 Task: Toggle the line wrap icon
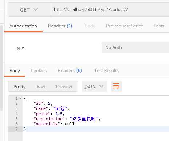point(116,86)
